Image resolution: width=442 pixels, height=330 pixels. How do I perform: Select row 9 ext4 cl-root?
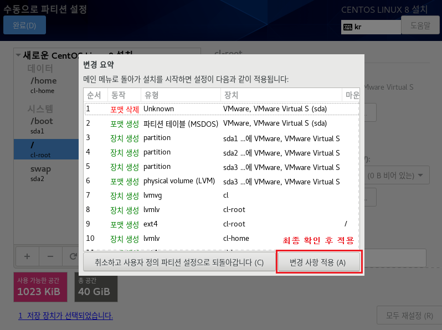coord(222,224)
